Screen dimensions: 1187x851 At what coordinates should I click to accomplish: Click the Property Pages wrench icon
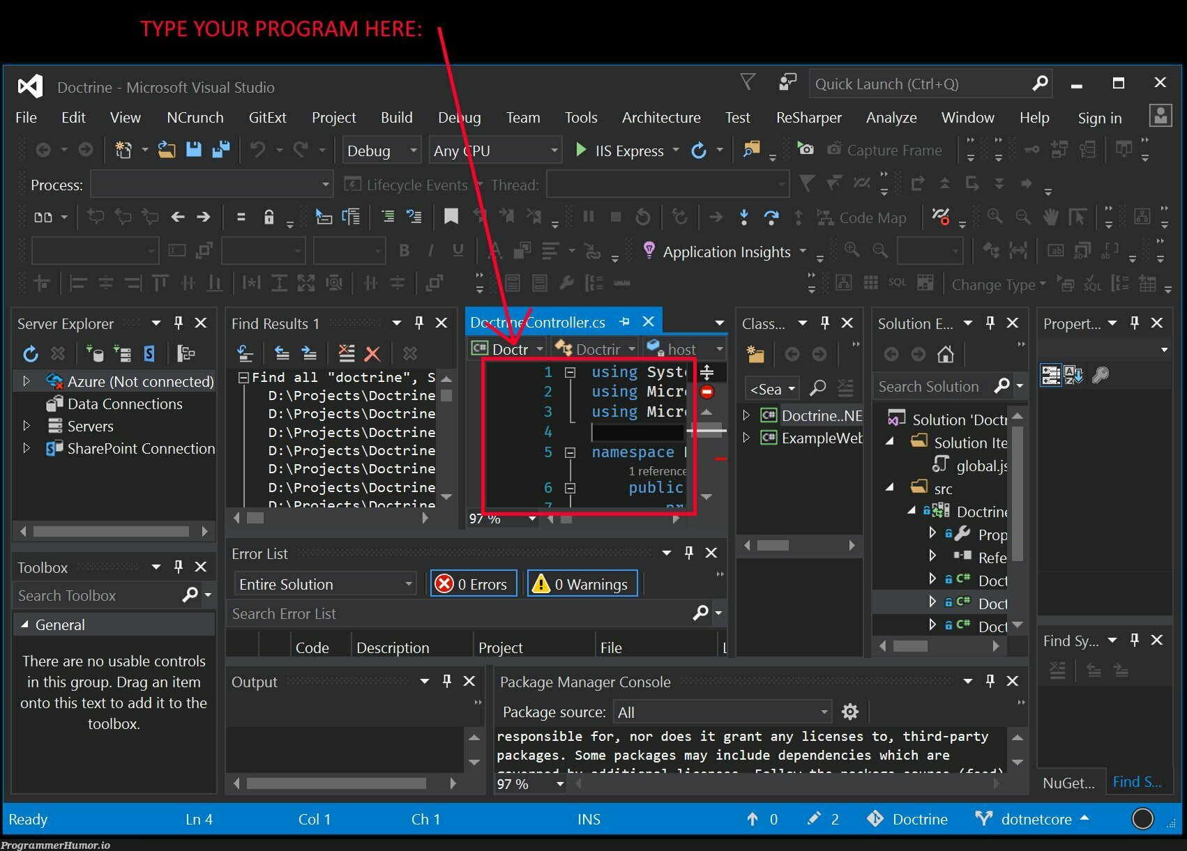pos(1101,375)
